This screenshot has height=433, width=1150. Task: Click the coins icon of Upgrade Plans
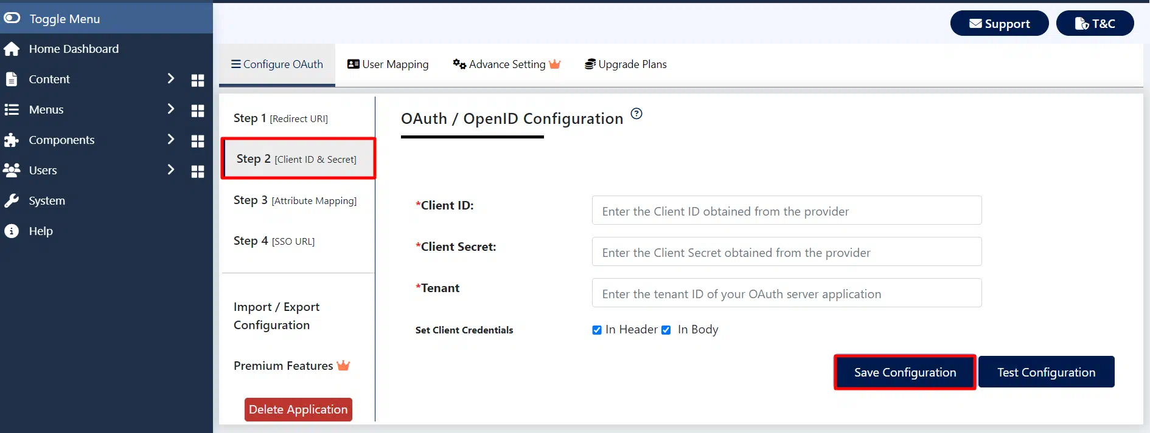click(590, 64)
